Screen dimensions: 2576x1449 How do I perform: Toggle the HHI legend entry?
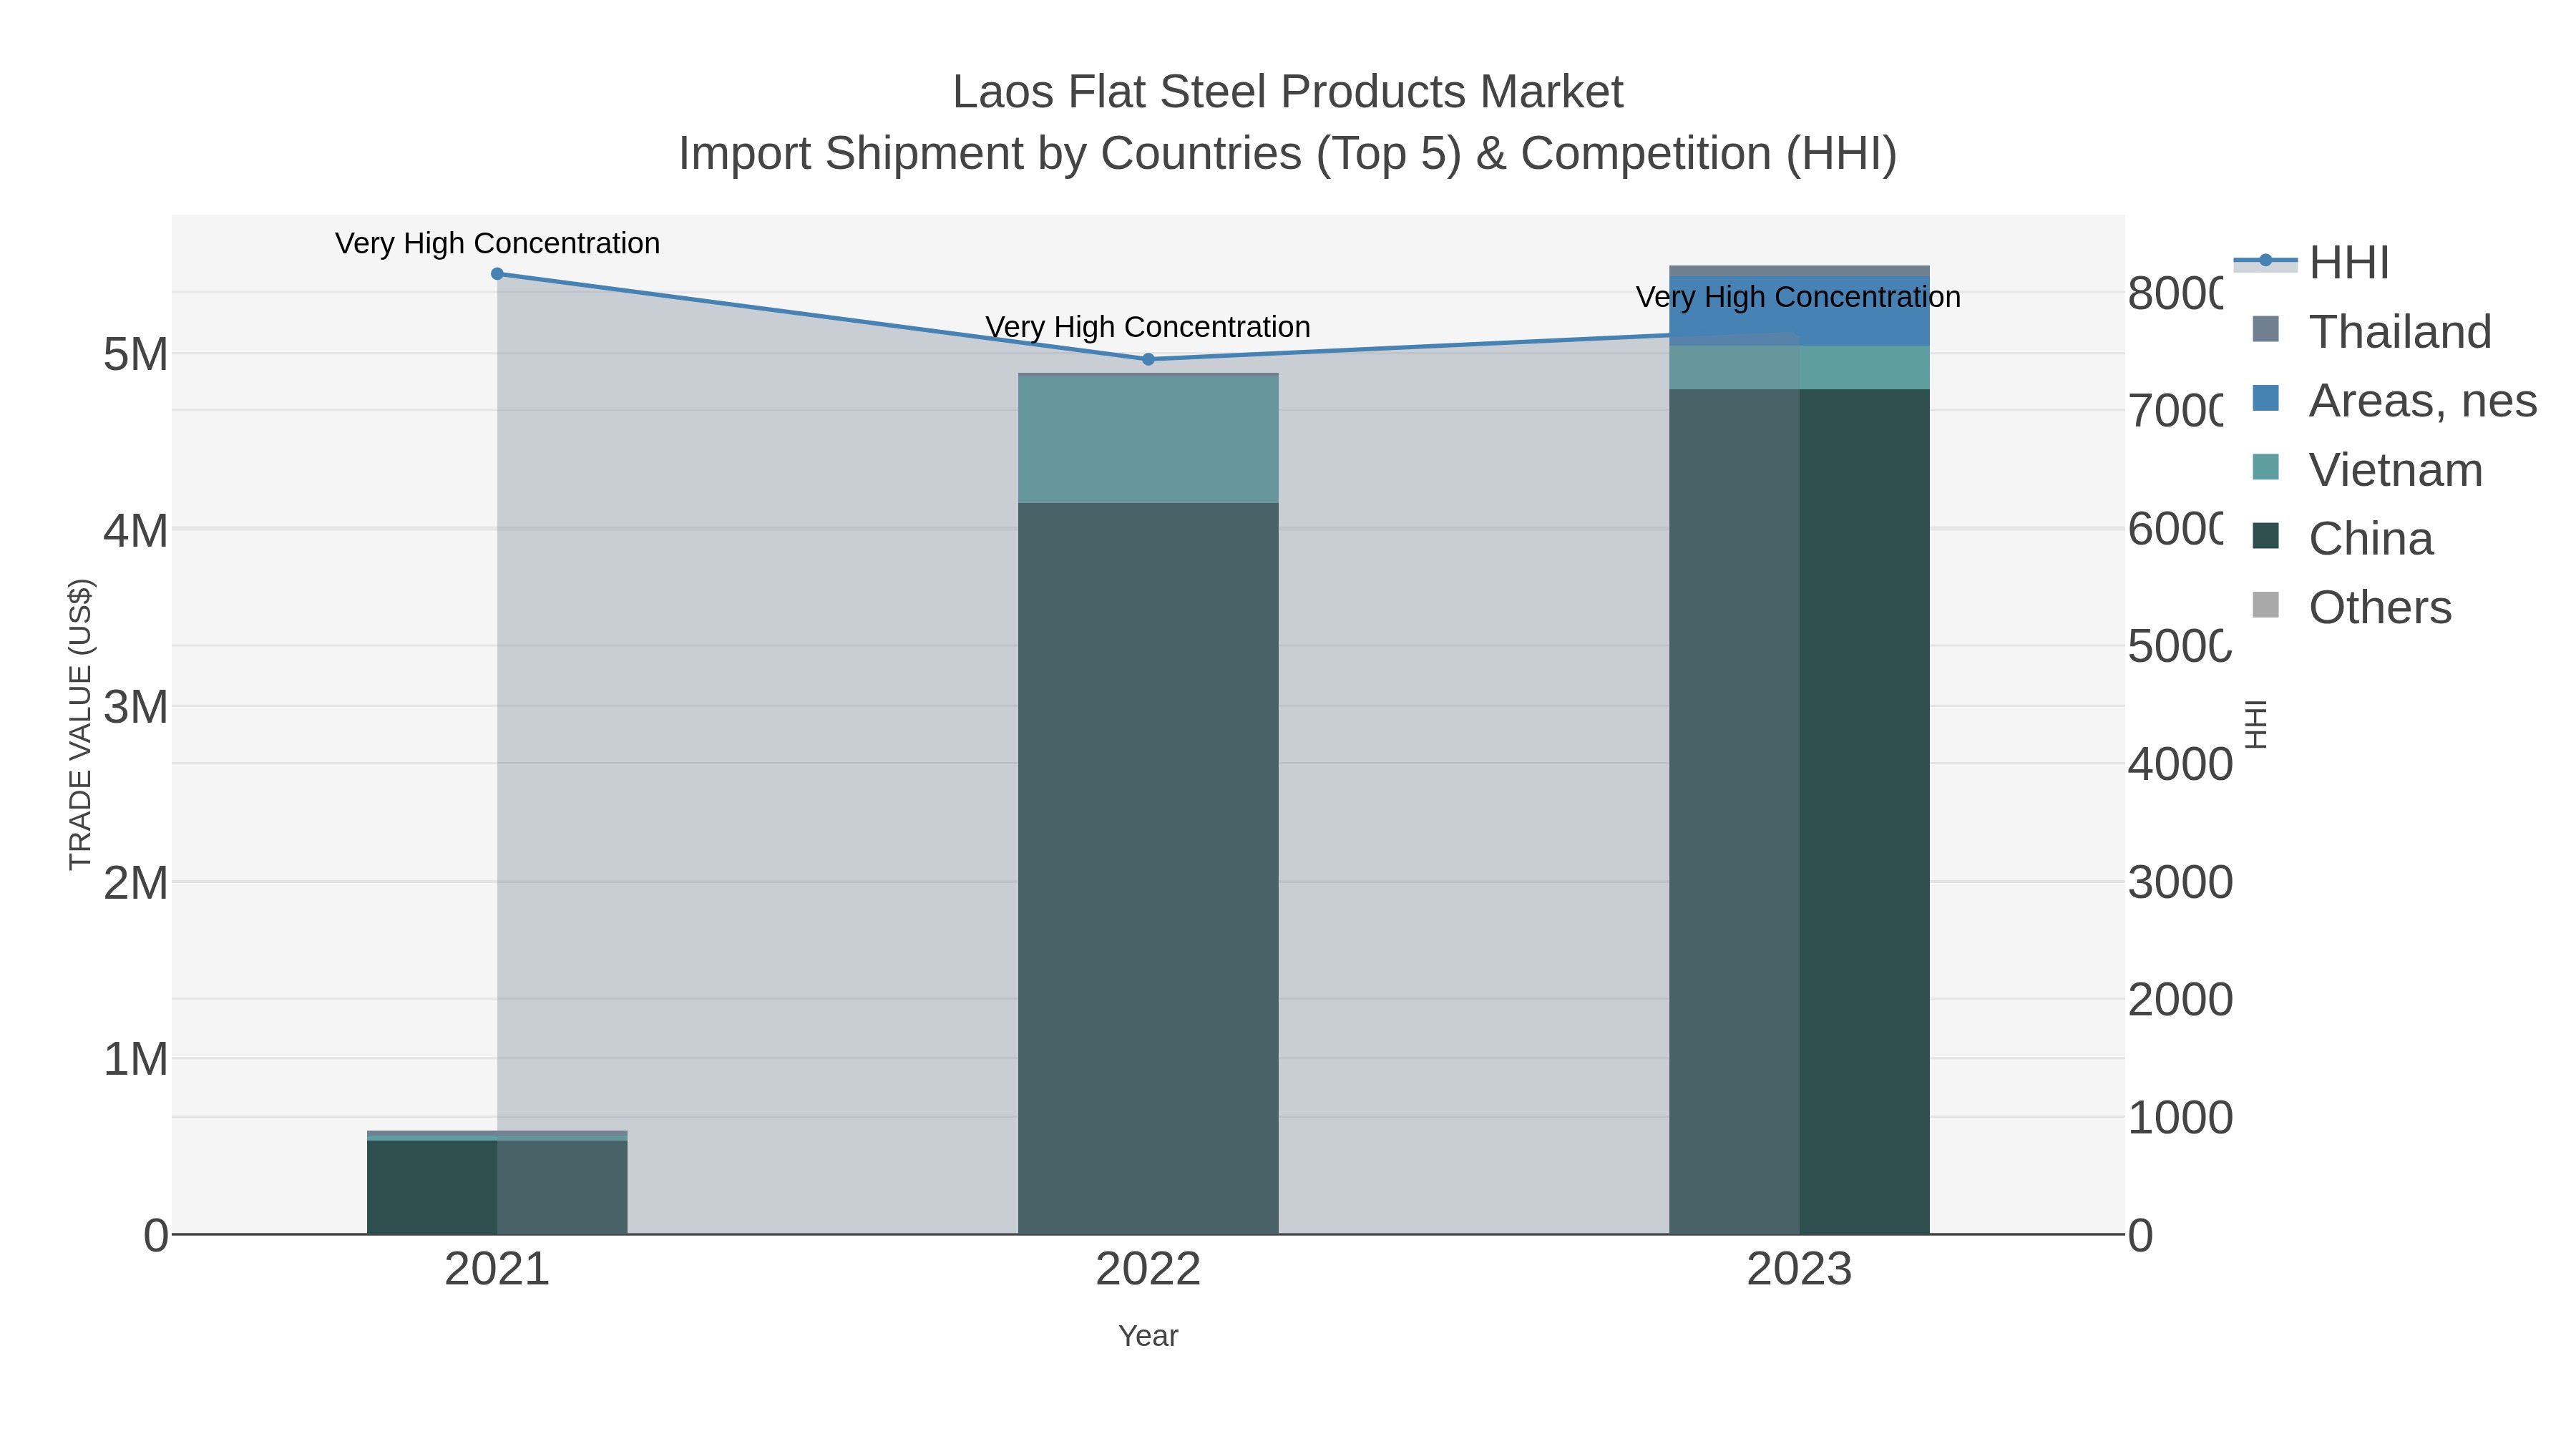[2311, 262]
